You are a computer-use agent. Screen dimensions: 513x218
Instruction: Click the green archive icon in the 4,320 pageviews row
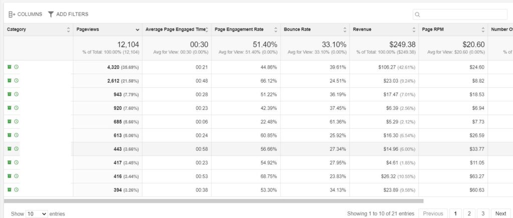(10, 67)
